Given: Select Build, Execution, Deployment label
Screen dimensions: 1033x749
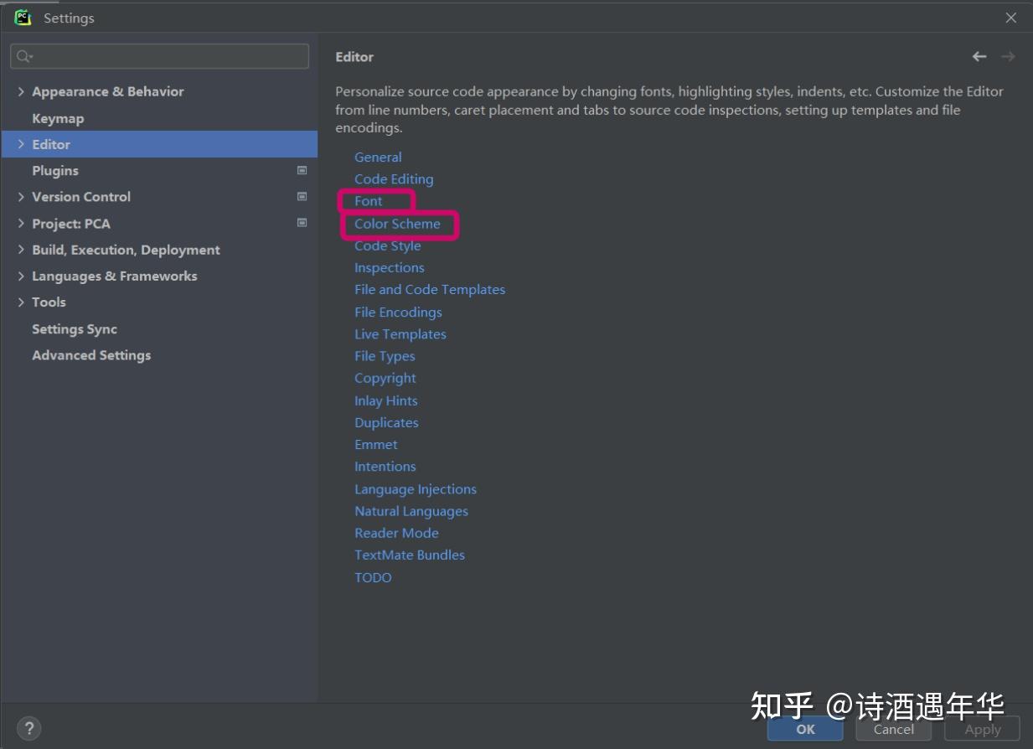Looking at the screenshot, I should [x=126, y=250].
